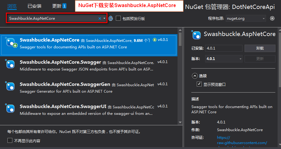Viewport: 281px width, 149px height.
Task: Click the 作者 value Swashbuckle.AspNetCore
Action: pyautogui.click(x=240, y=130)
